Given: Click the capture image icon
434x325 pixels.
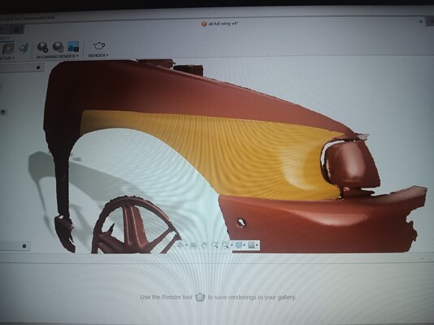Looking at the screenshot, I should point(73,46).
